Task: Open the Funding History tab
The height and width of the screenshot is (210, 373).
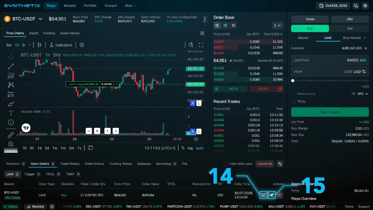Action: tap(121, 164)
